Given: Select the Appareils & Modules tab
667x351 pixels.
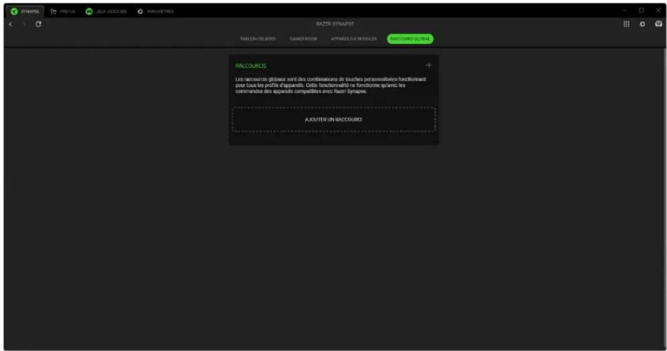Looking at the screenshot, I should point(353,39).
